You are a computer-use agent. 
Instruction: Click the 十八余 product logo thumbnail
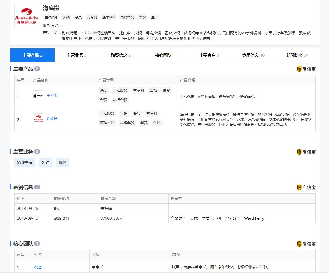click(39, 96)
